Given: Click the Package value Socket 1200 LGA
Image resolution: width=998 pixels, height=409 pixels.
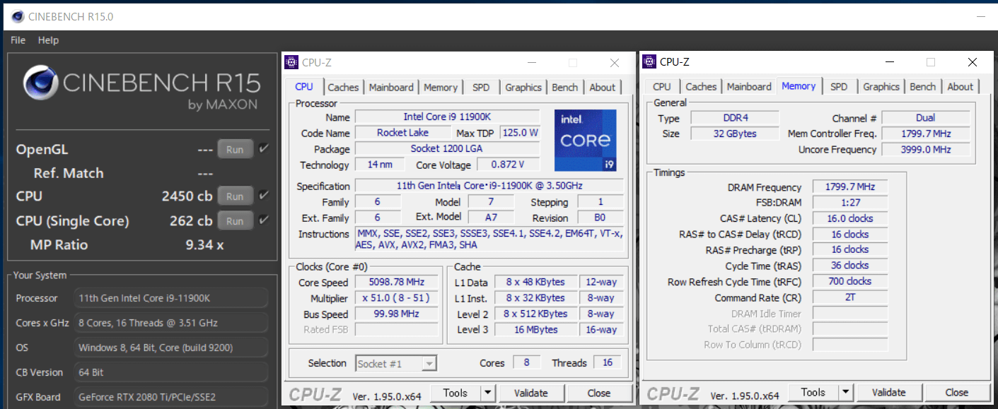Looking at the screenshot, I should 447,148.
